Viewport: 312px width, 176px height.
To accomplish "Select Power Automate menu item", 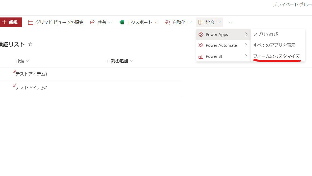I will [223, 45].
